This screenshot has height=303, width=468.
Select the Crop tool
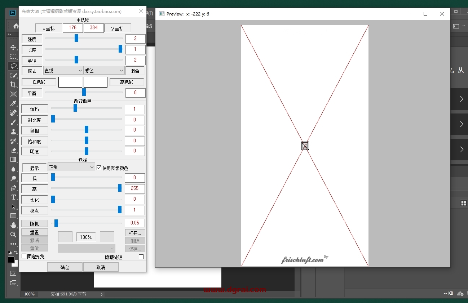pyautogui.click(x=13, y=85)
